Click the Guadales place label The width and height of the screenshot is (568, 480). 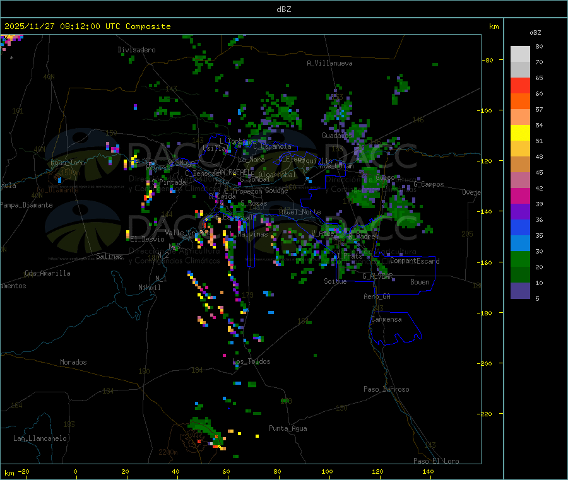click(337, 136)
